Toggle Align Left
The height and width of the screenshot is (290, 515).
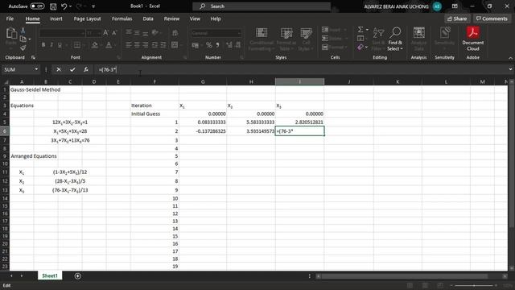coord(129,45)
